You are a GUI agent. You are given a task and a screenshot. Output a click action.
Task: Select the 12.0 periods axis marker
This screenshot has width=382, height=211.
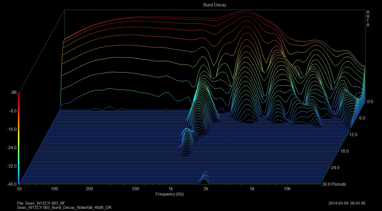tap(353, 135)
